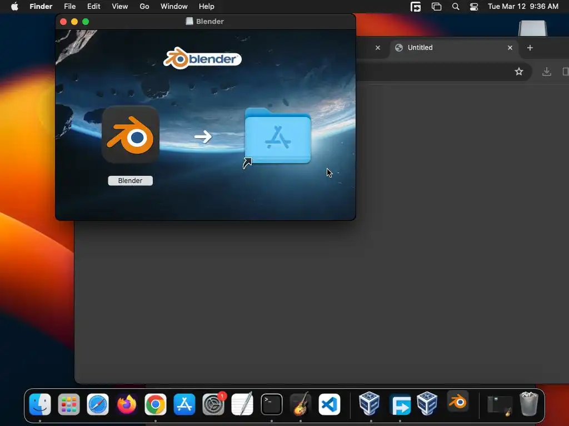Open the Blender icon in the Dock

click(458, 402)
